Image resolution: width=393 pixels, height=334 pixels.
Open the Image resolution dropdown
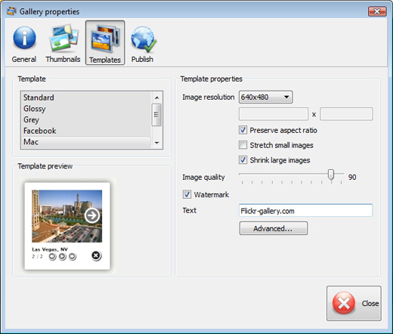coord(265,97)
